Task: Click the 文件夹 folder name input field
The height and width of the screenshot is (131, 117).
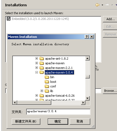Action: (58, 112)
